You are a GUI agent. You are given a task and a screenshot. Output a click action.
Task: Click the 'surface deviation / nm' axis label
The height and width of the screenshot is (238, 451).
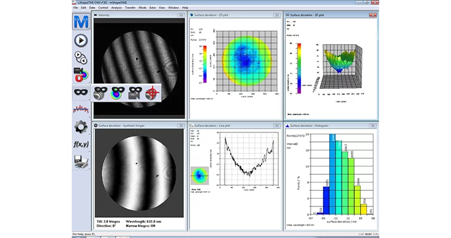[x=342, y=222]
